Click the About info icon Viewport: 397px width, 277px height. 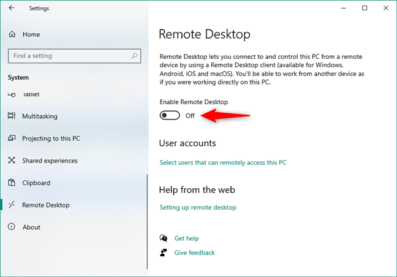12,227
